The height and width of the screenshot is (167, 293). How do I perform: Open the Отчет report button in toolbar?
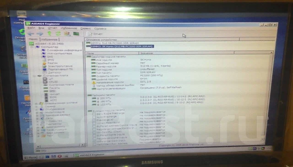95,34
